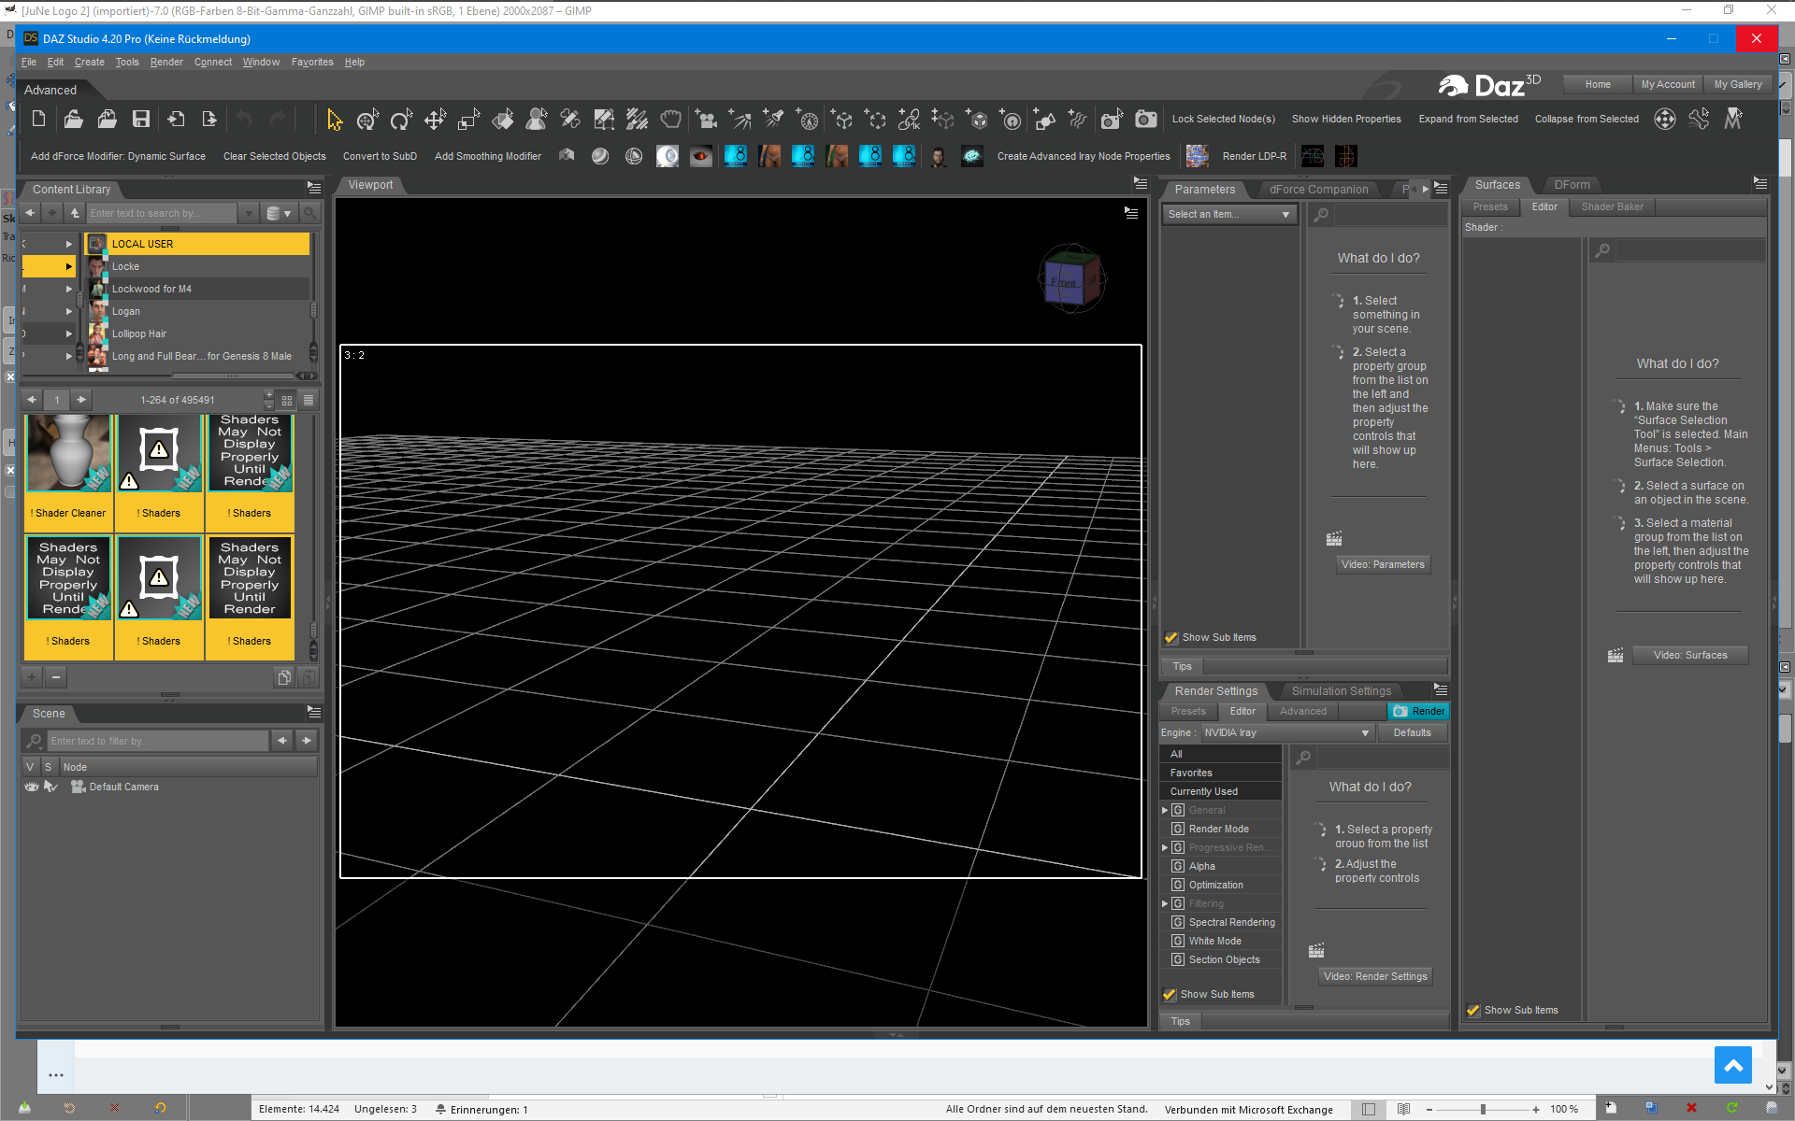Click the Render camera icon

click(x=1145, y=120)
